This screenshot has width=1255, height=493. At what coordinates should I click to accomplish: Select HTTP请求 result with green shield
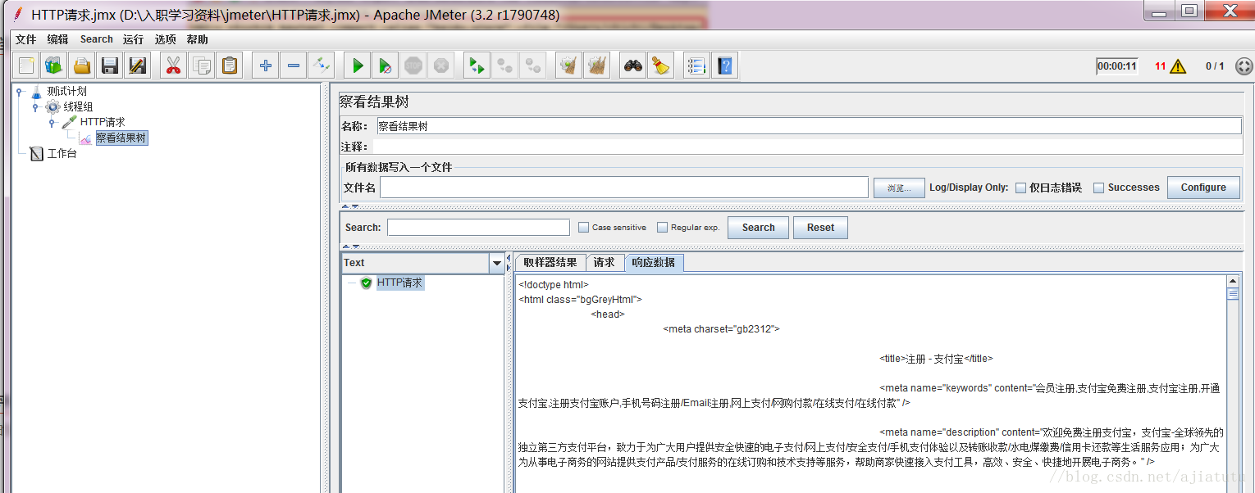[399, 283]
